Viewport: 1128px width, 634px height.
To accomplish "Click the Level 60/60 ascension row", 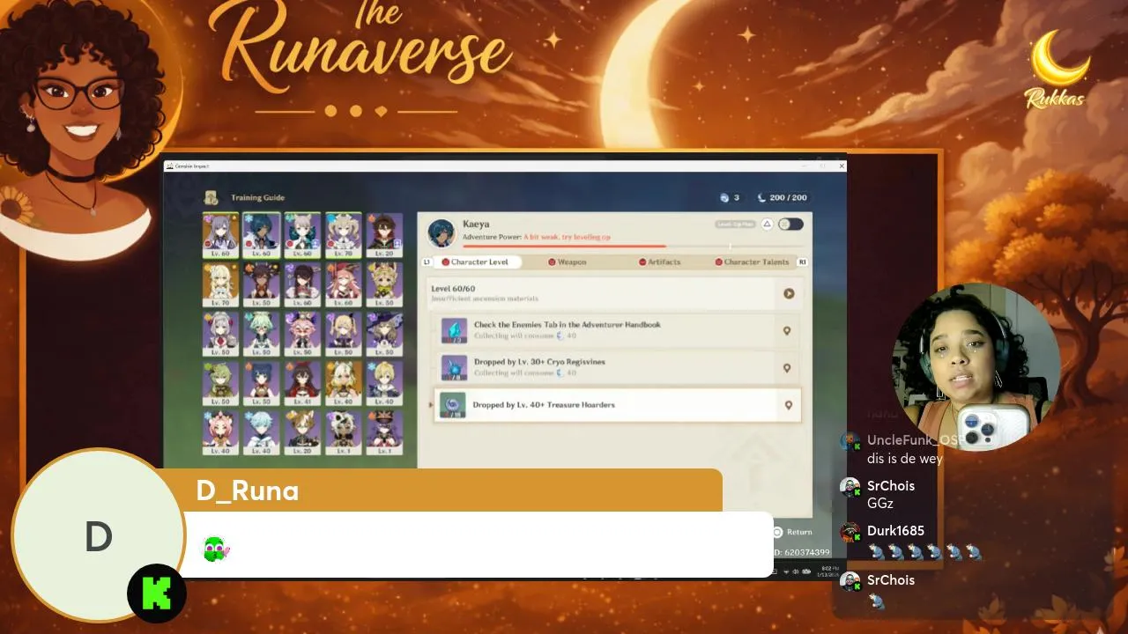I will (613, 294).
